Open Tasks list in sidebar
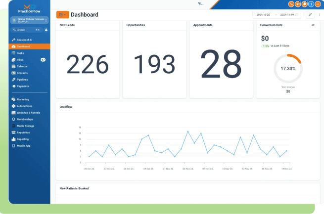This screenshot has height=214, width=324. (x=29, y=53)
